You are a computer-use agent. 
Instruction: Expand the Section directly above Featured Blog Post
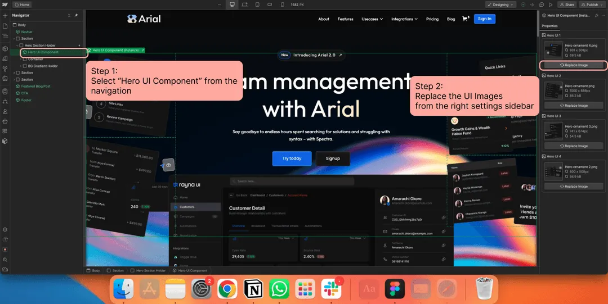(14, 79)
